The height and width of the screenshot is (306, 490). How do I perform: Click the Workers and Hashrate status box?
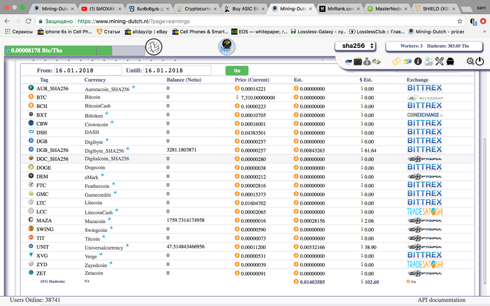click(x=434, y=46)
